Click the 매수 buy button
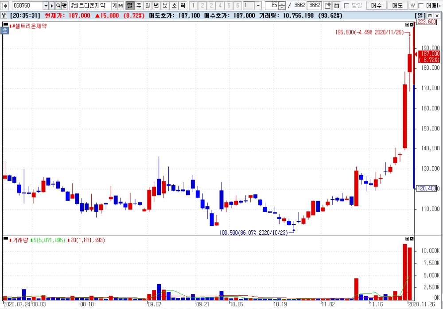This screenshot has width=443, height=309. [376, 5]
